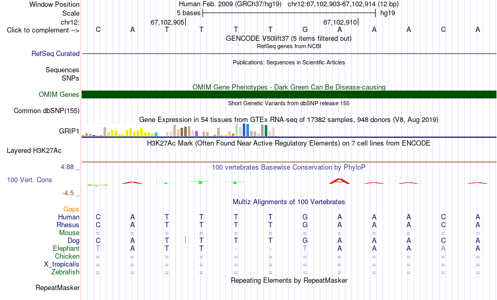Click the G base in the sequence row
The height and width of the screenshot is (300, 497).
point(305,29)
